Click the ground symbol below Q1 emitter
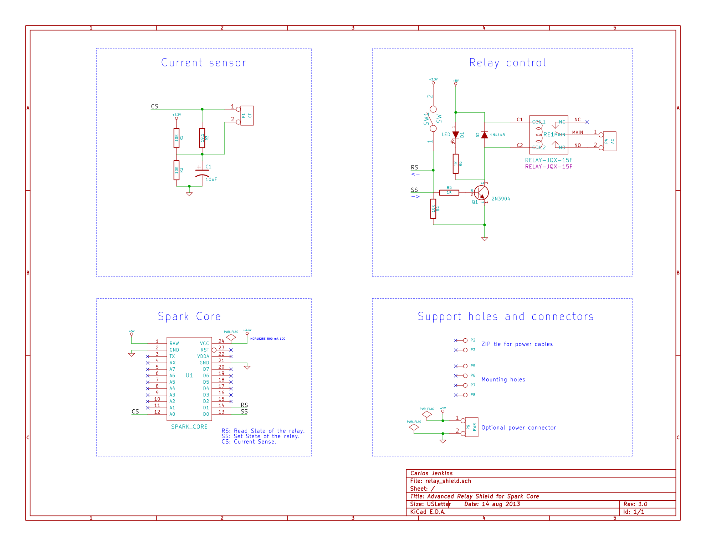 [x=484, y=239]
